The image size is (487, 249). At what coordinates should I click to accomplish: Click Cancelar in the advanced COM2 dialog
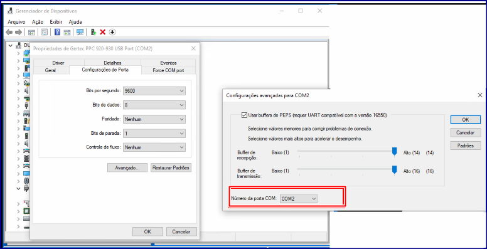coord(465,132)
